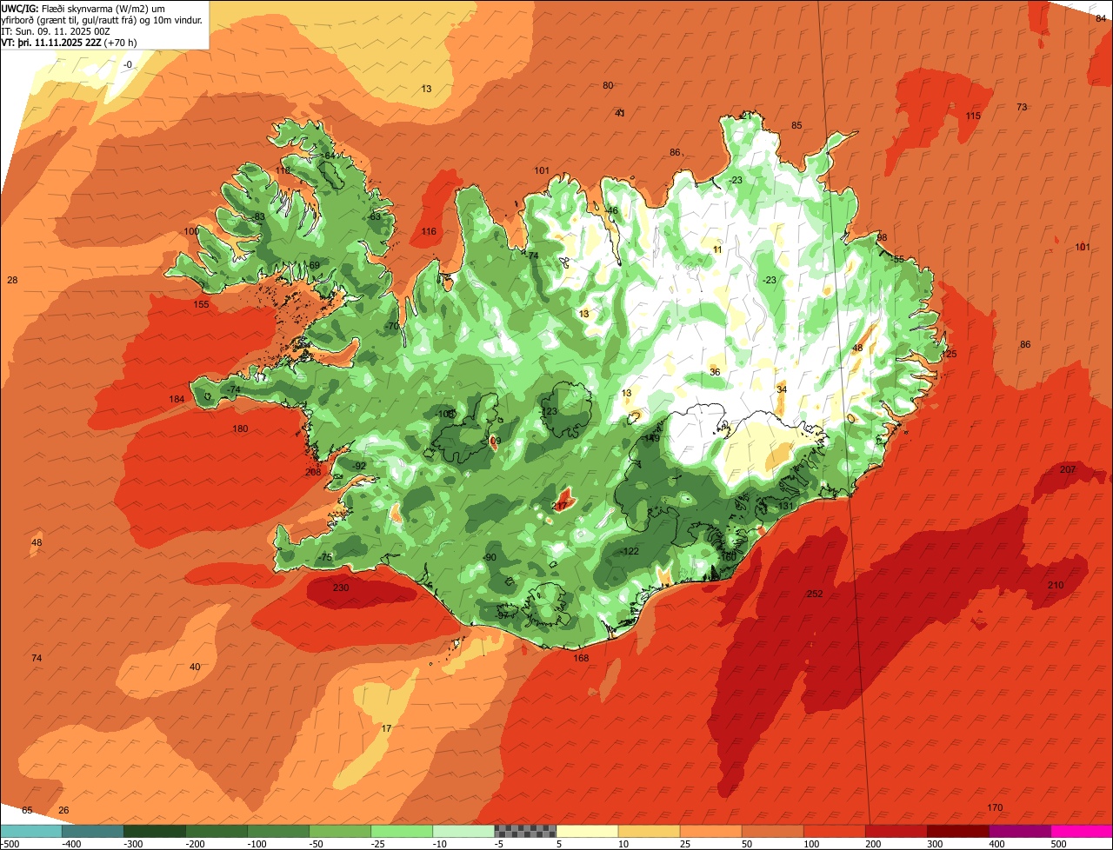Click the map value '73' near the top right
The image size is (1113, 850).
click(1022, 107)
